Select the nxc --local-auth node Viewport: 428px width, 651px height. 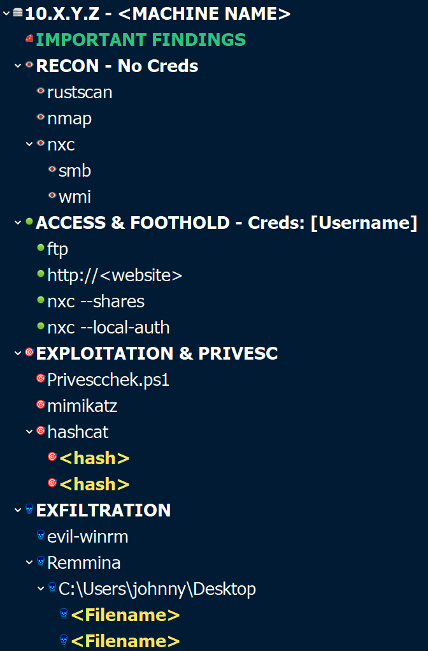108,327
